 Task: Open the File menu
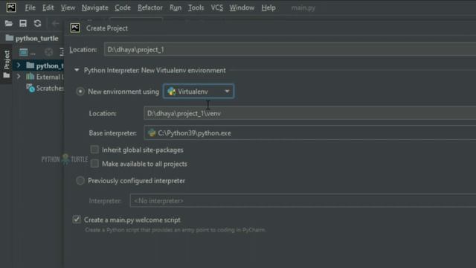[30, 7]
